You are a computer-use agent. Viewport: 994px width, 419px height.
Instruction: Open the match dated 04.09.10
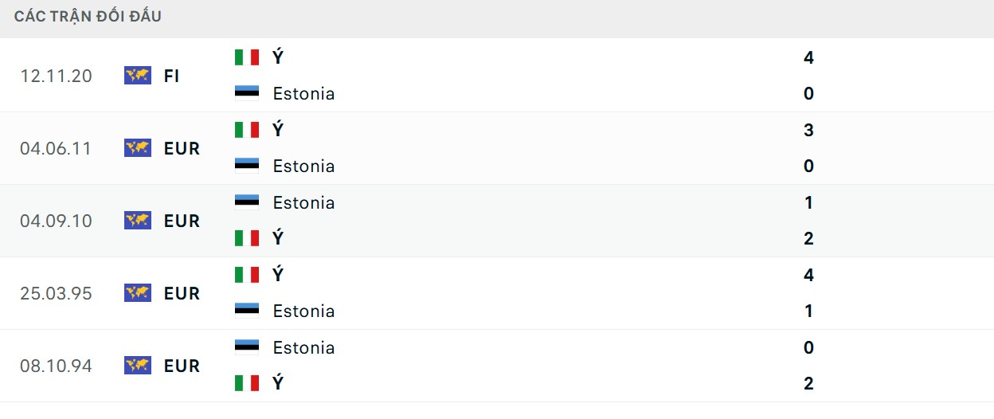[56, 221]
